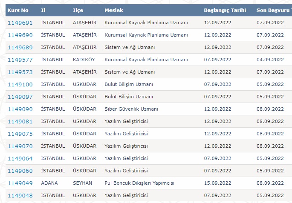Select course number 1149573

(20, 72)
